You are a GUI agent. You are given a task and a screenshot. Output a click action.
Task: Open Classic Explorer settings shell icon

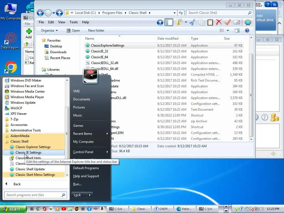(248, 22)
